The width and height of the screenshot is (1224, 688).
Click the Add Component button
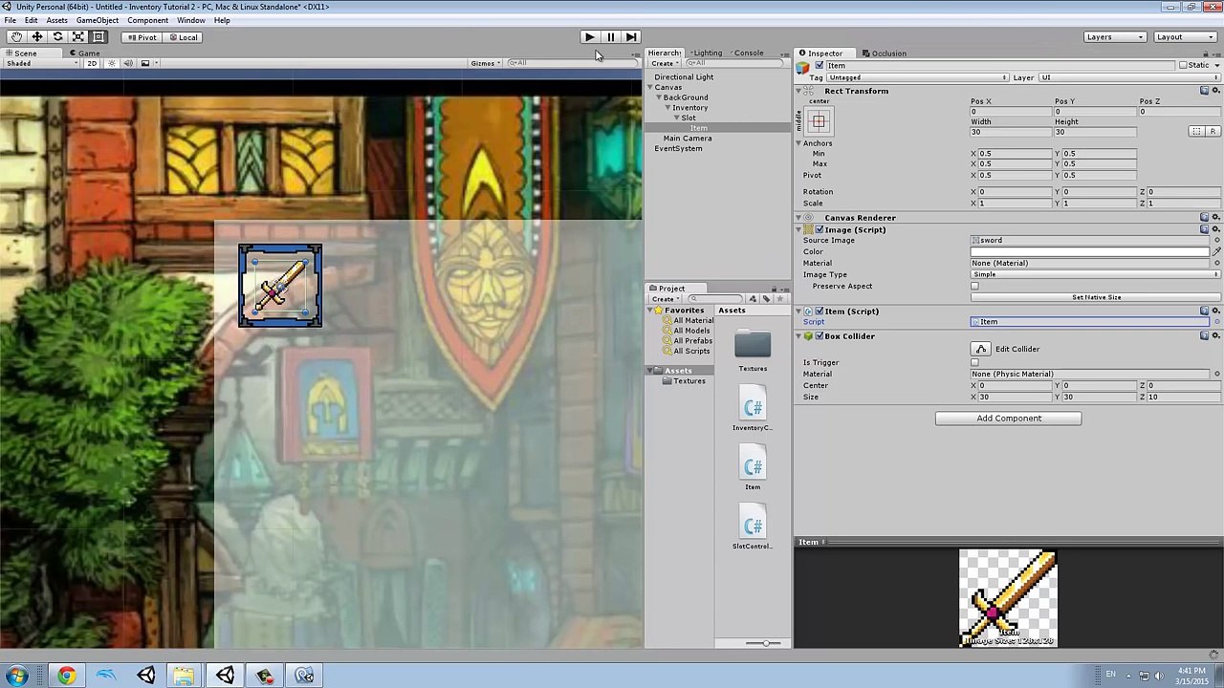pos(1009,418)
